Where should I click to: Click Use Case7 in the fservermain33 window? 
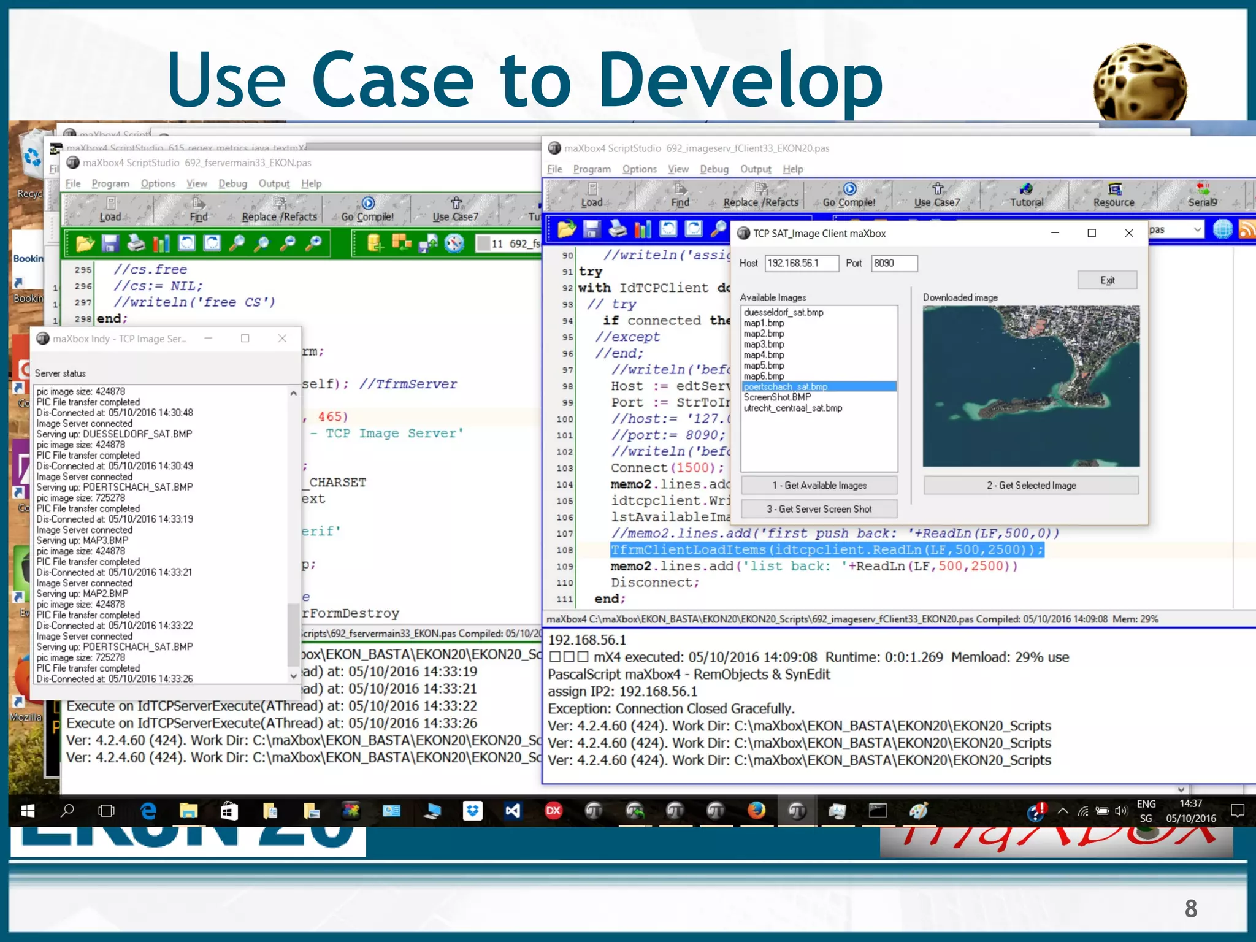click(455, 210)
